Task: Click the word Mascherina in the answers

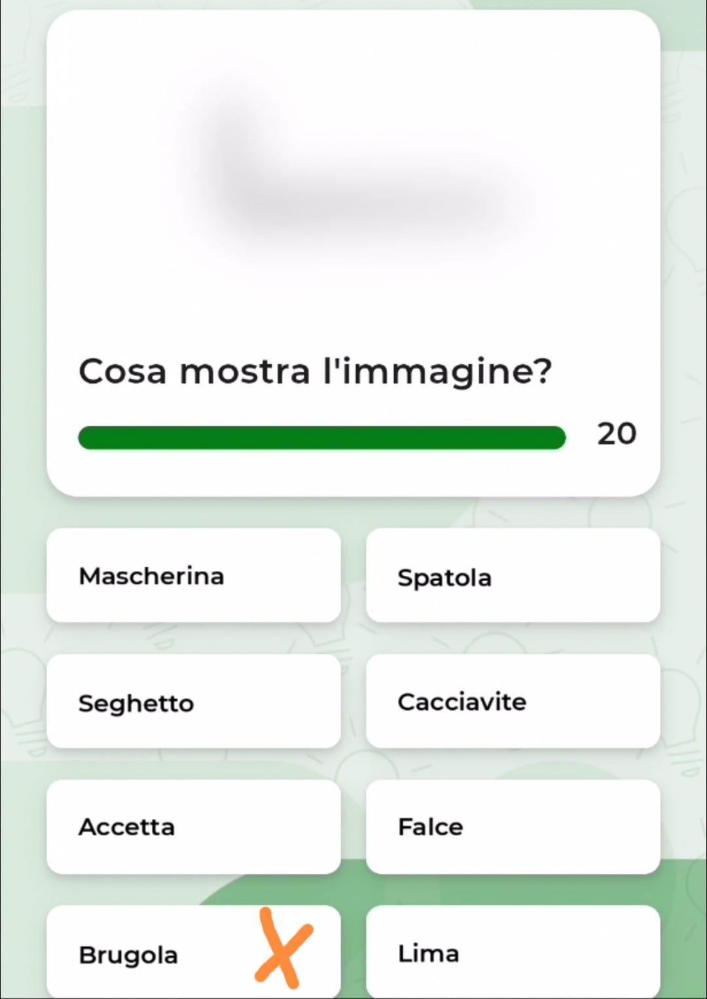Action: coord(151,576)
